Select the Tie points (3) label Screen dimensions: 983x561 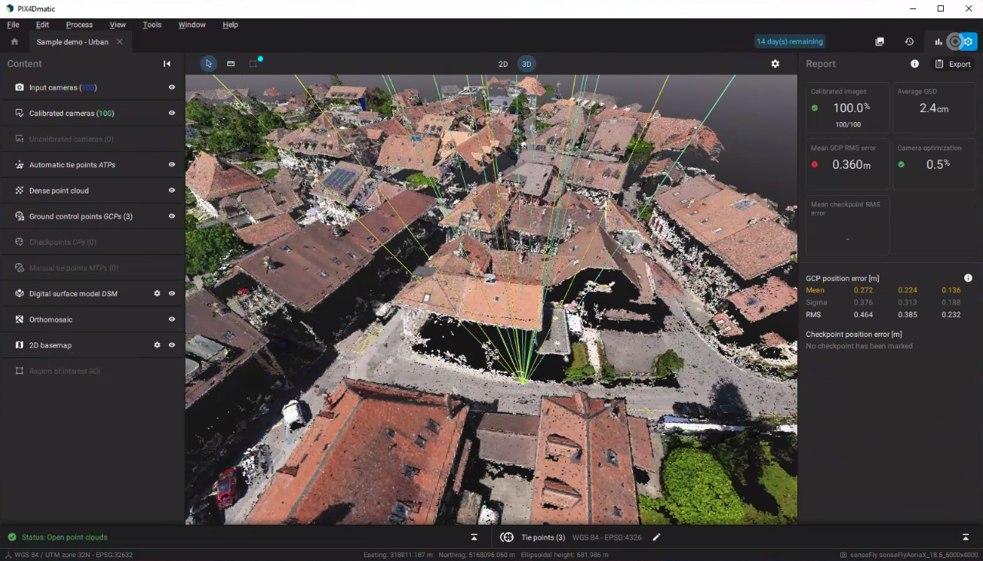(x=543, y=537)
